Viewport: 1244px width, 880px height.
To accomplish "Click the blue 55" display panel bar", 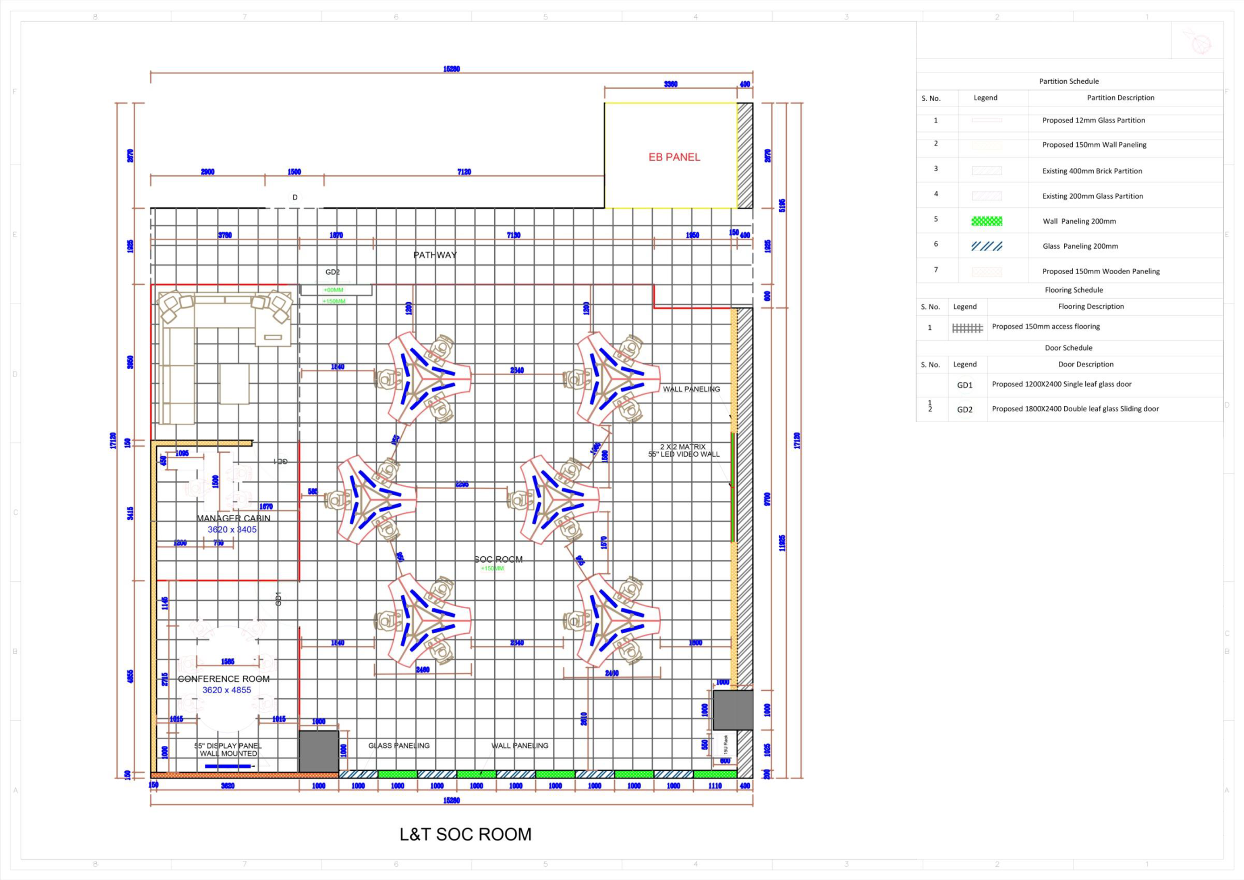I will (228, 766).
